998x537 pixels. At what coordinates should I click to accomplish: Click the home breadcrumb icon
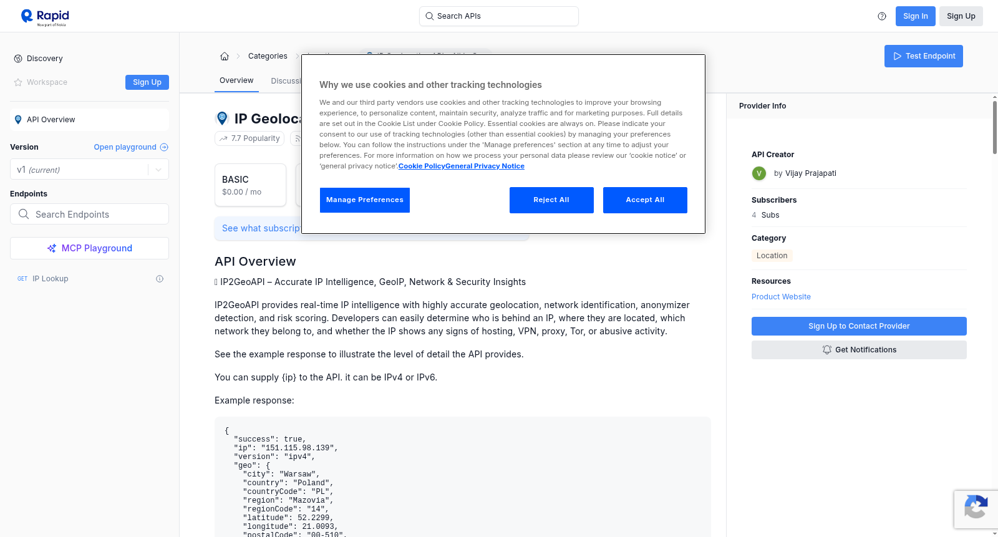(x=225, y=56)
